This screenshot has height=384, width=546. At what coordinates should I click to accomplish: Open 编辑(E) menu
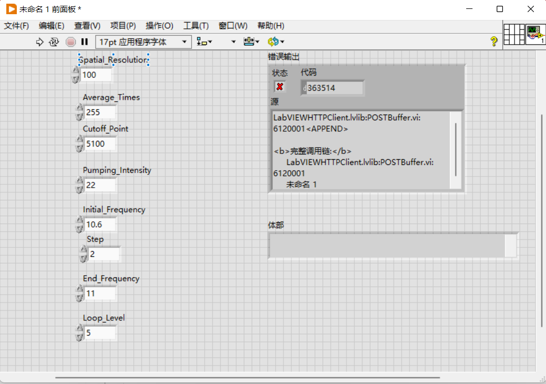pyautogui.click(x=51, y=26)
